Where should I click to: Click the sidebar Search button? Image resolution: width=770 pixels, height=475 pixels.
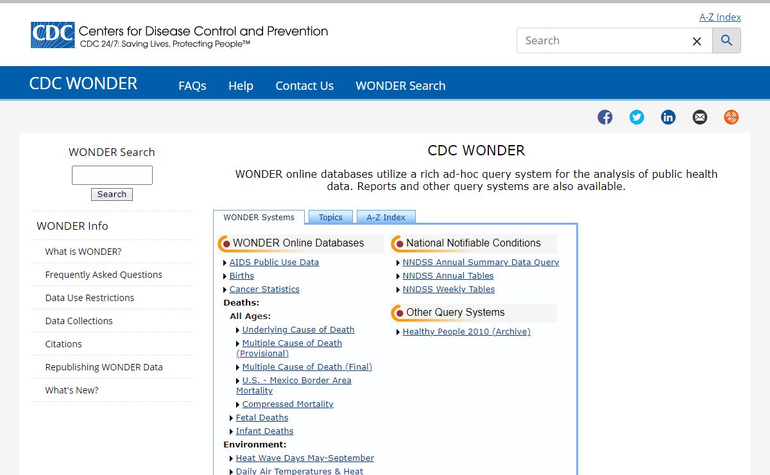coord(112,194)
